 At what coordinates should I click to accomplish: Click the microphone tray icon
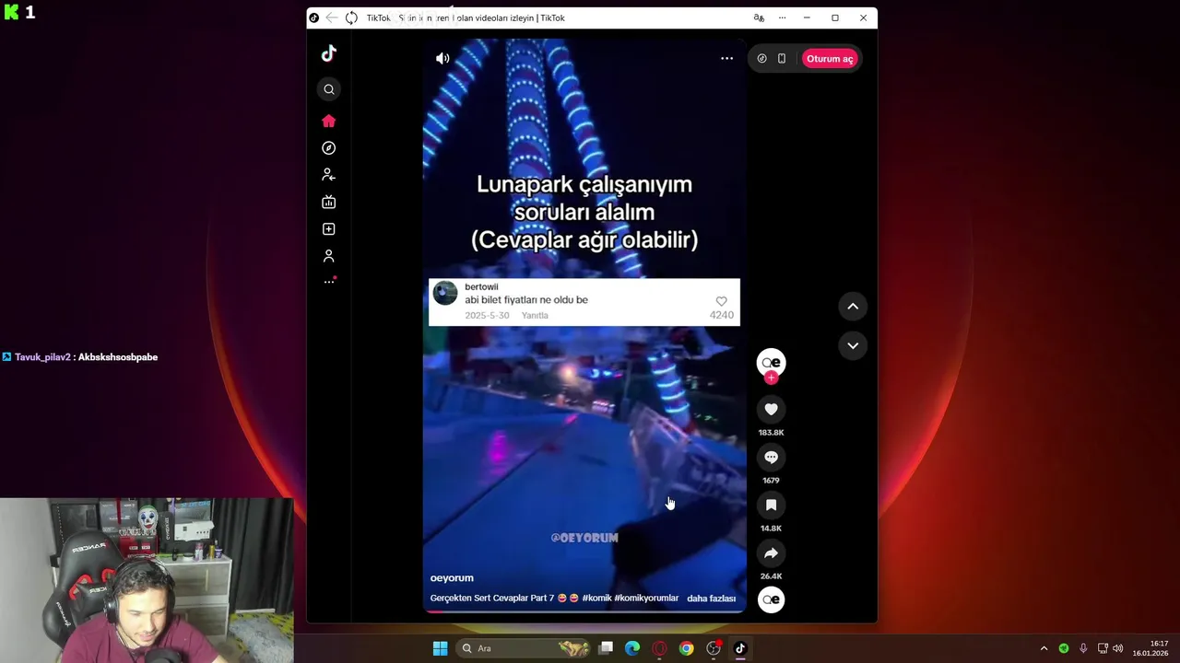(1083, 648)
